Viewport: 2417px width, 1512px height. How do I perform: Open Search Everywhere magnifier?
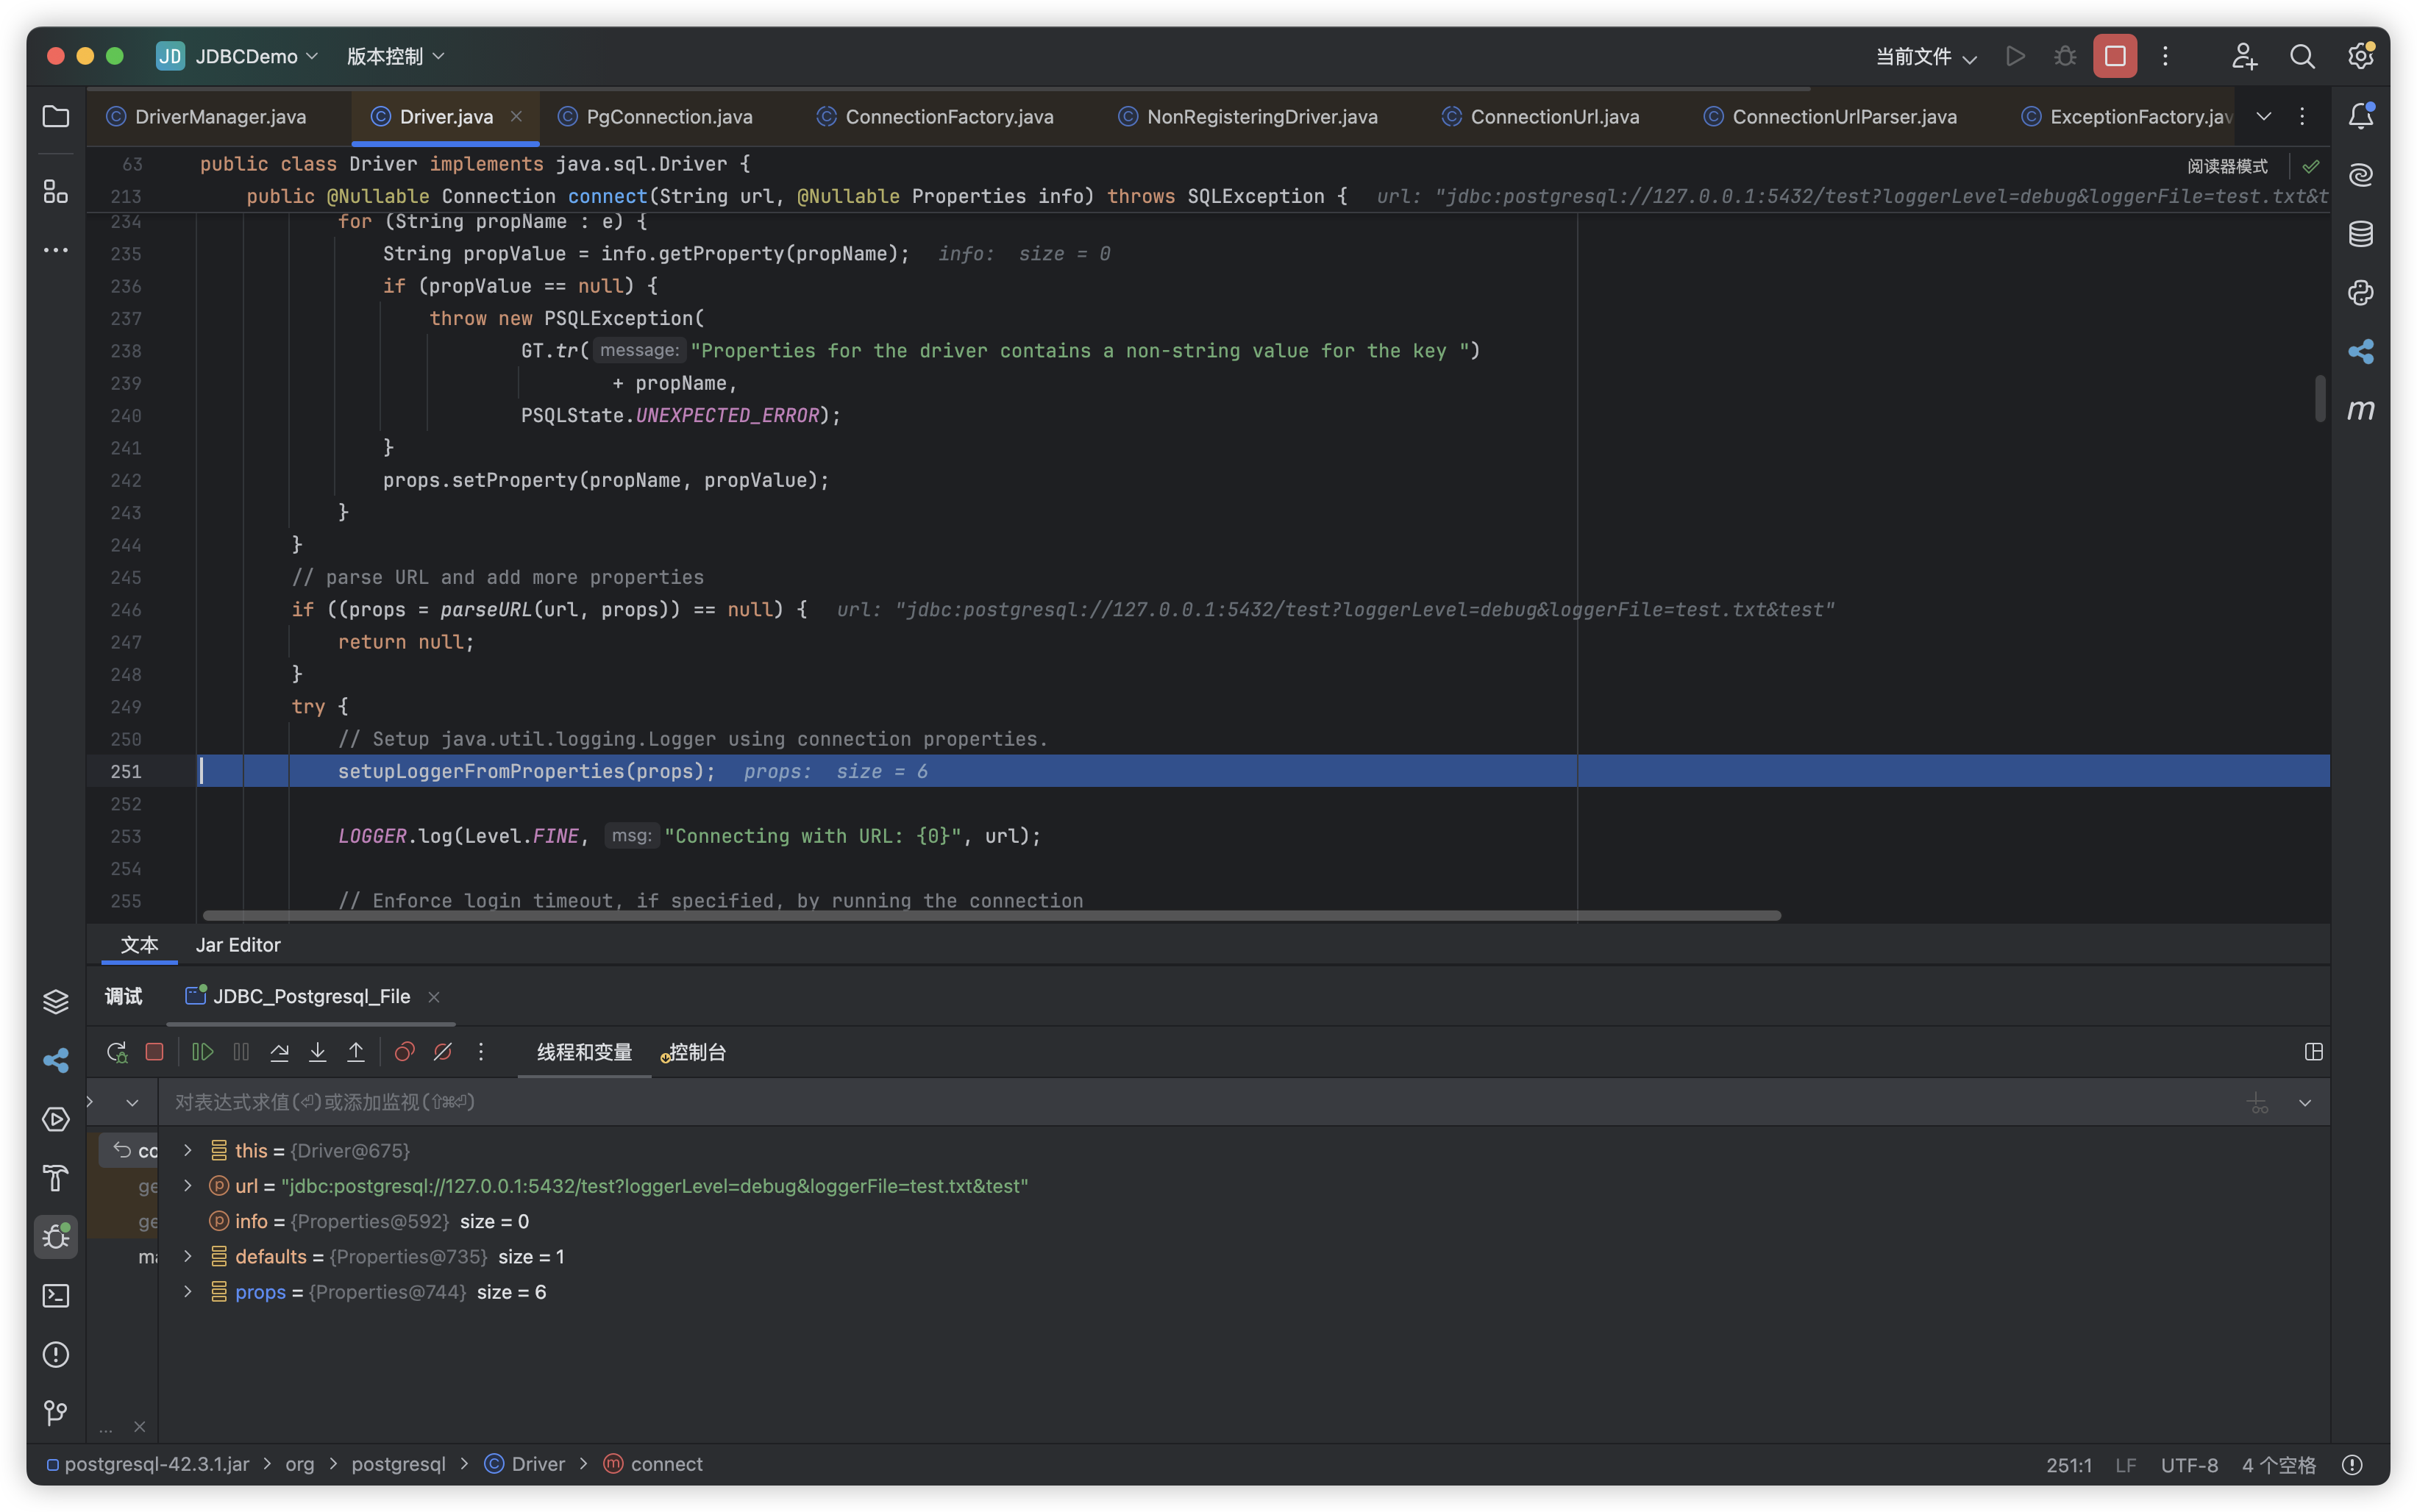click(x=2302, y=56)
